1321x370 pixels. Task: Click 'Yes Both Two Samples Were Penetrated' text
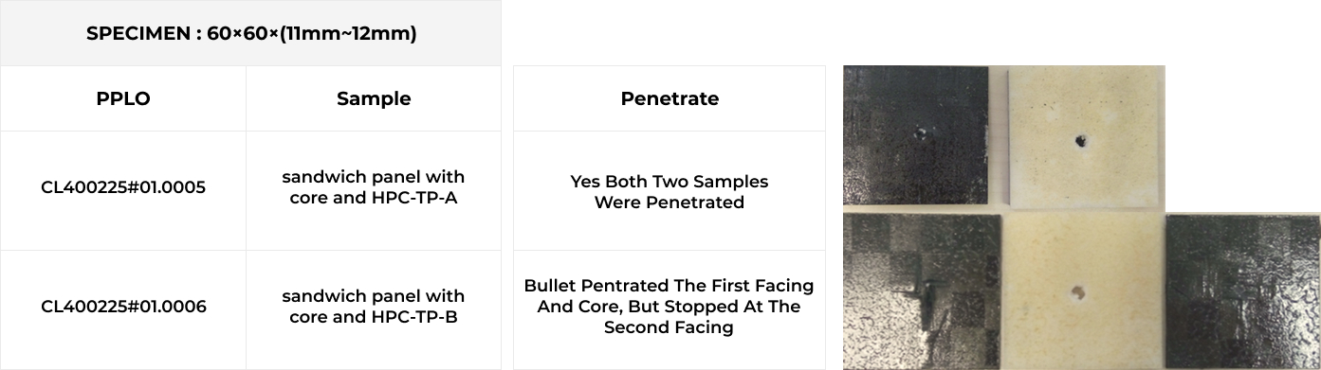click(670, 191)
